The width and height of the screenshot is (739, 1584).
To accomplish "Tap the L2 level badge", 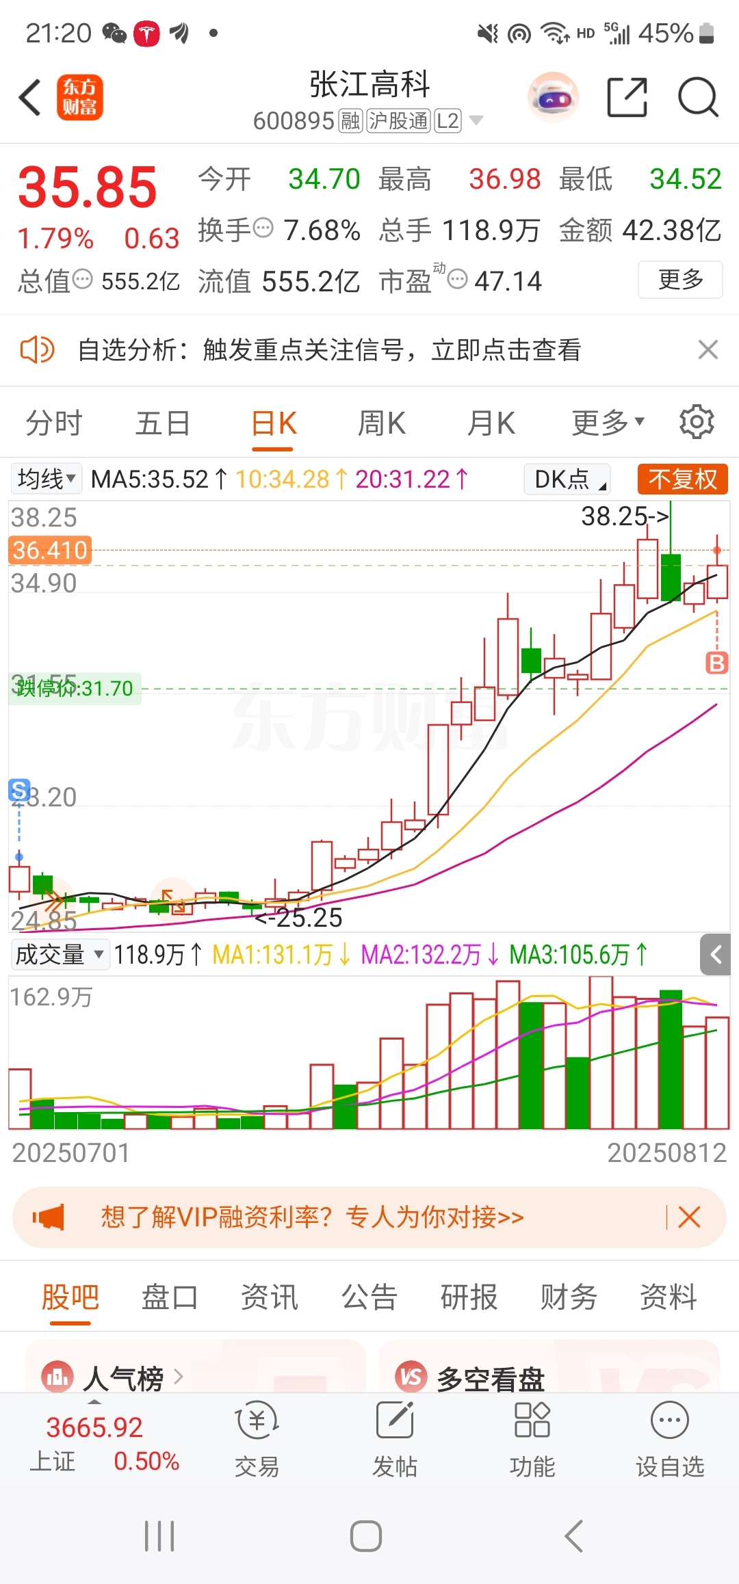I will point(448,121).
